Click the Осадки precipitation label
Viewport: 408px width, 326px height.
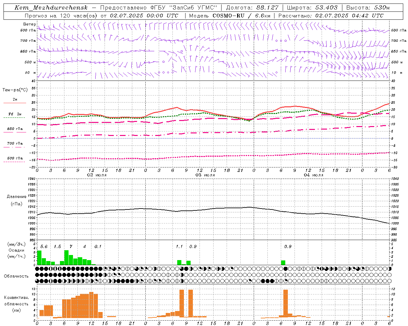click(16, 250)
